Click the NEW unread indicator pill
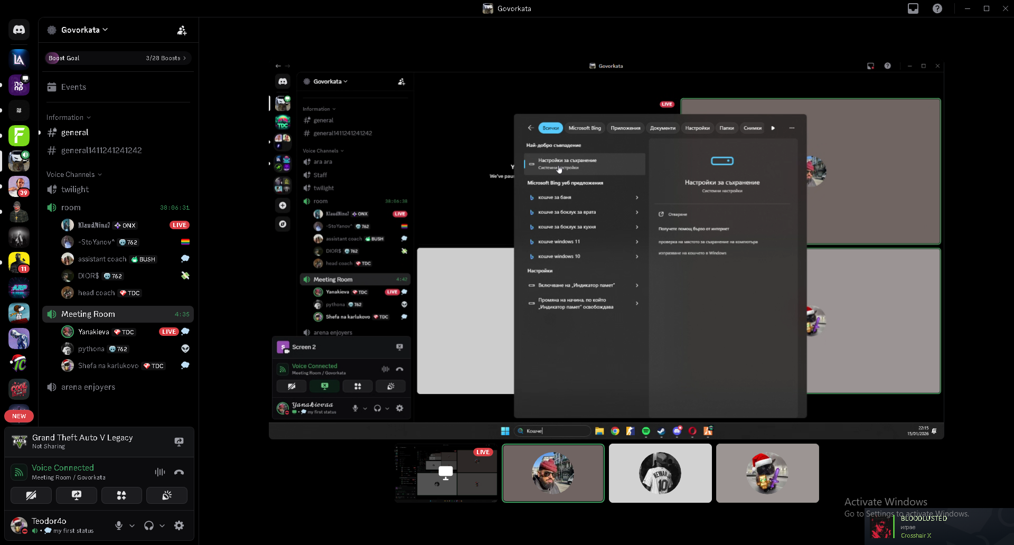1014x545 pixels. [x=19, y=416]
